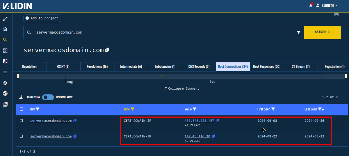This screenshot has height=156, width=349.
Task: Click the yellow dot on timeline
Action: click(162, 76)
